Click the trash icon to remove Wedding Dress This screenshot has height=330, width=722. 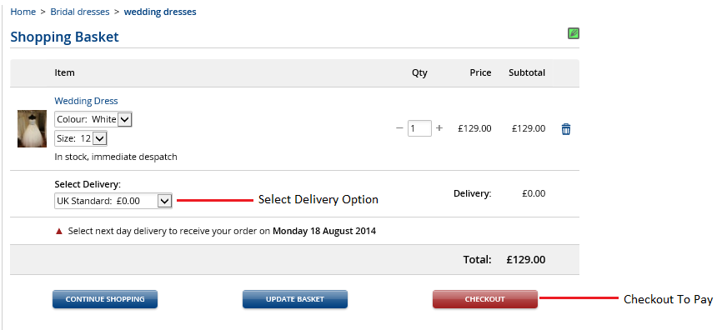click(x=566, y=129)
